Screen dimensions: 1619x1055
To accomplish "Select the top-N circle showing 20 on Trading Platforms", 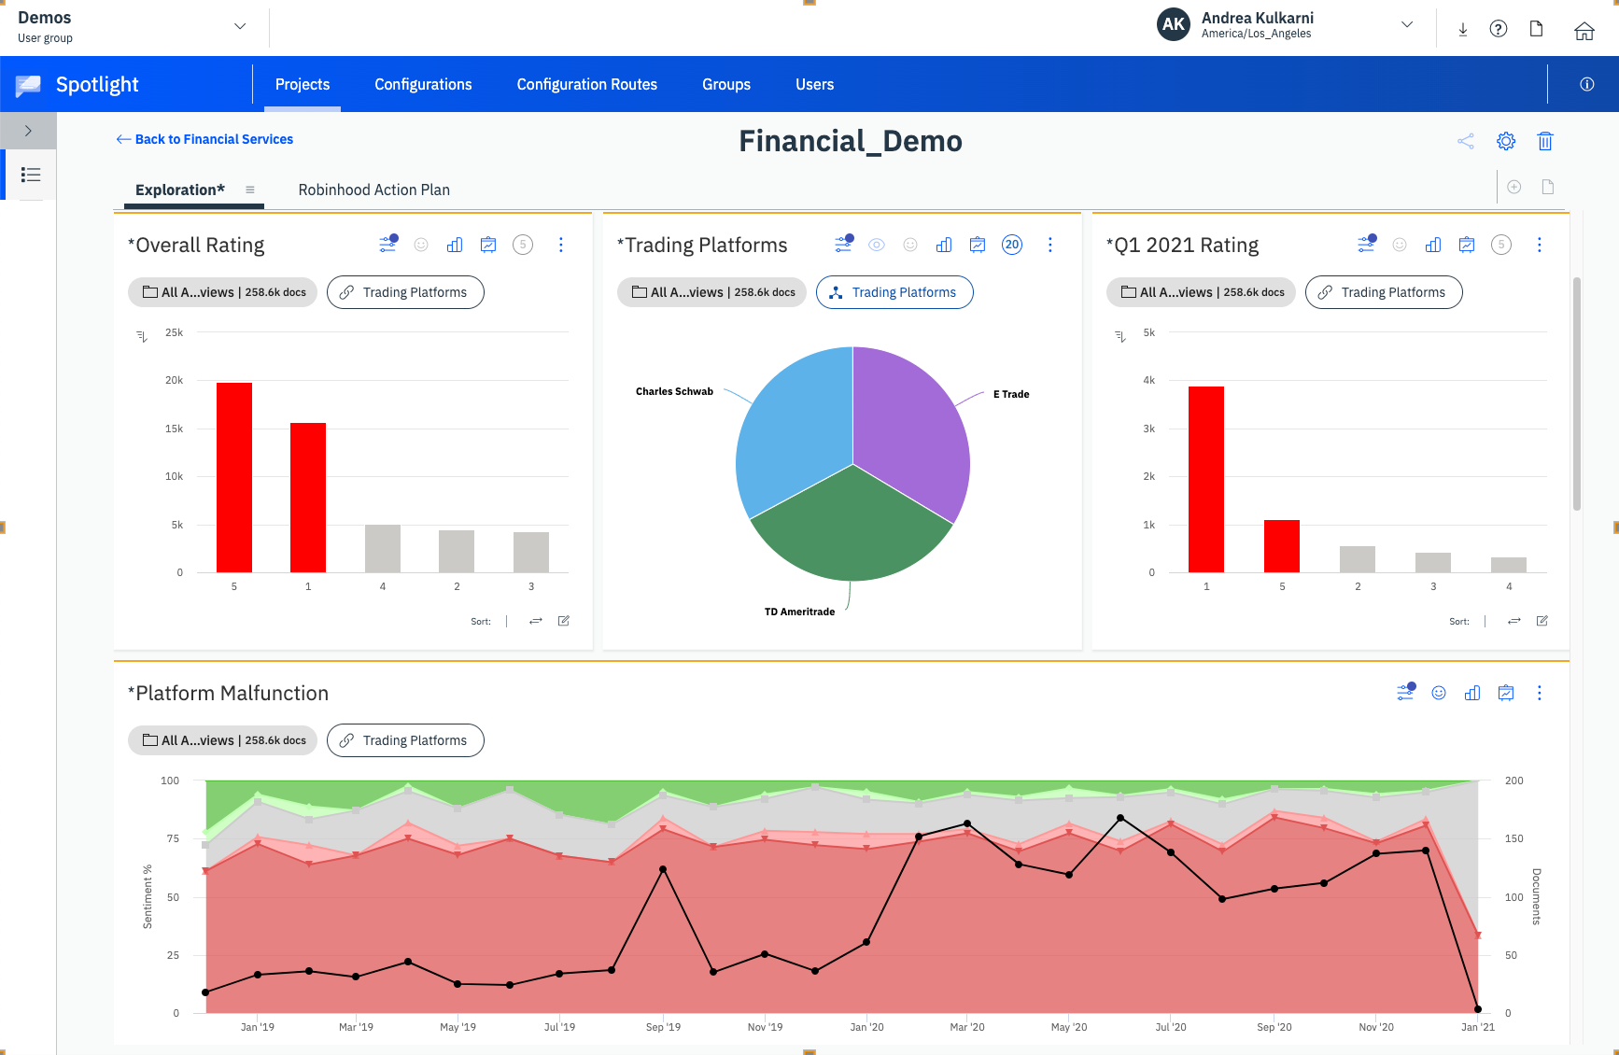I will tap(1012, 244).
